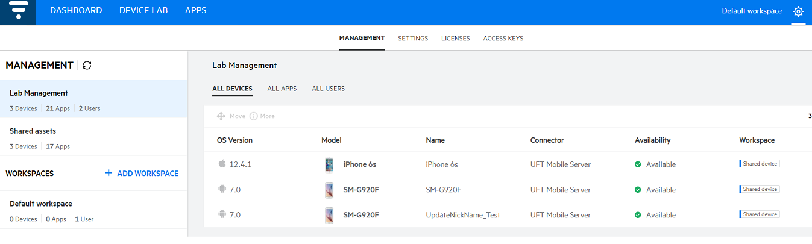812x244 pixels.
Task: Click the Apple OS icon for 12.4.1
Action: pos(222,164)
